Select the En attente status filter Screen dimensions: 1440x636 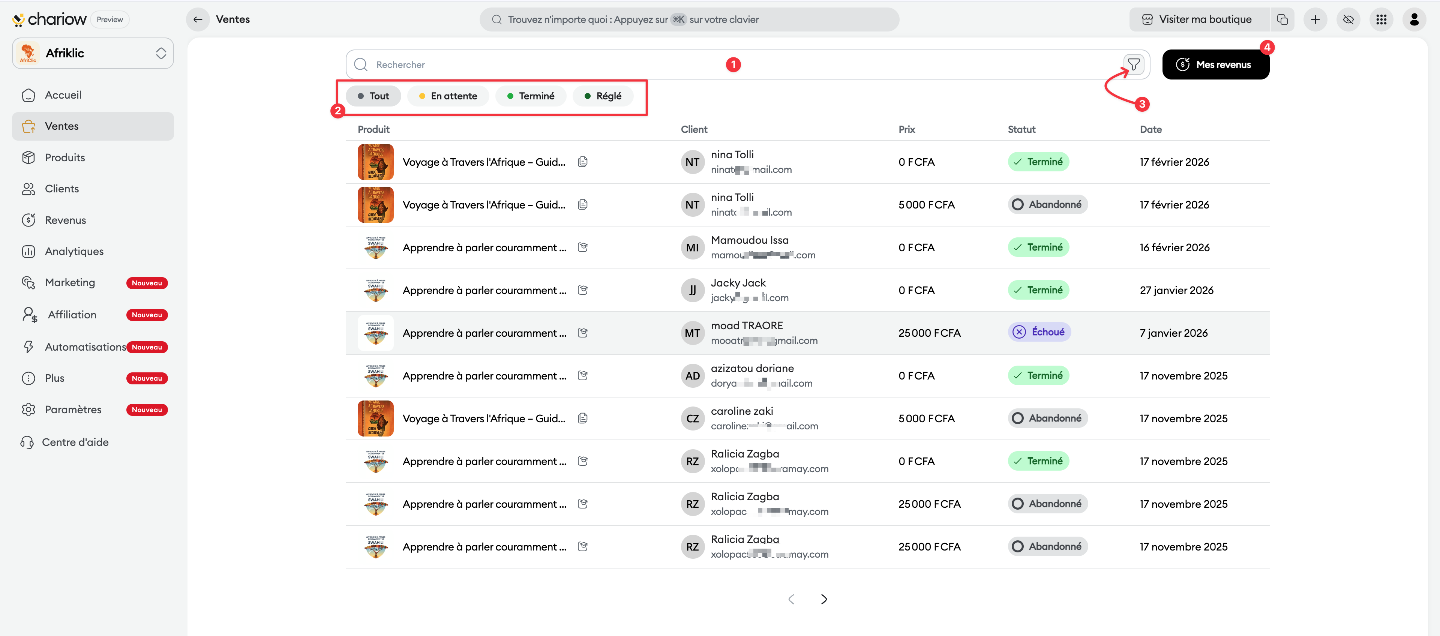(448, 96)
